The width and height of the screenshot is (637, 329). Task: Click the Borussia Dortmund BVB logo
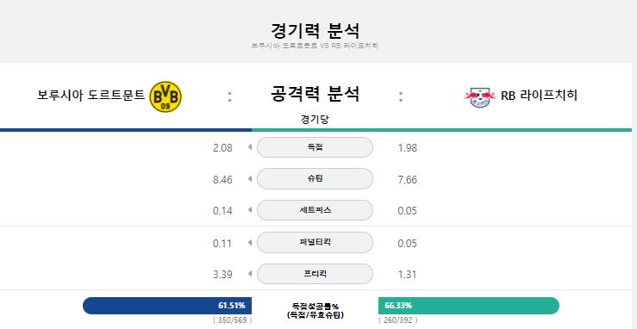[165, 96]
